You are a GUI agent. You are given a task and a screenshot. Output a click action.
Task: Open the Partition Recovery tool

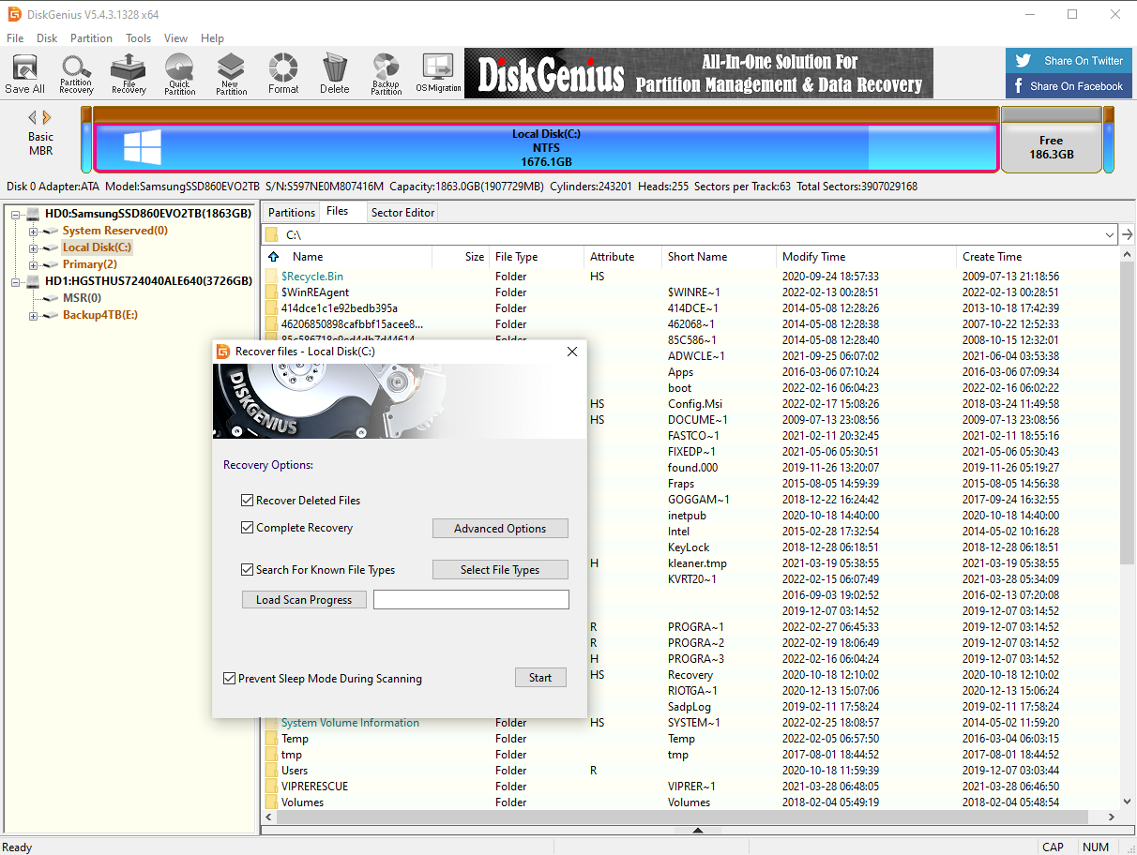(x=76, y=73)
